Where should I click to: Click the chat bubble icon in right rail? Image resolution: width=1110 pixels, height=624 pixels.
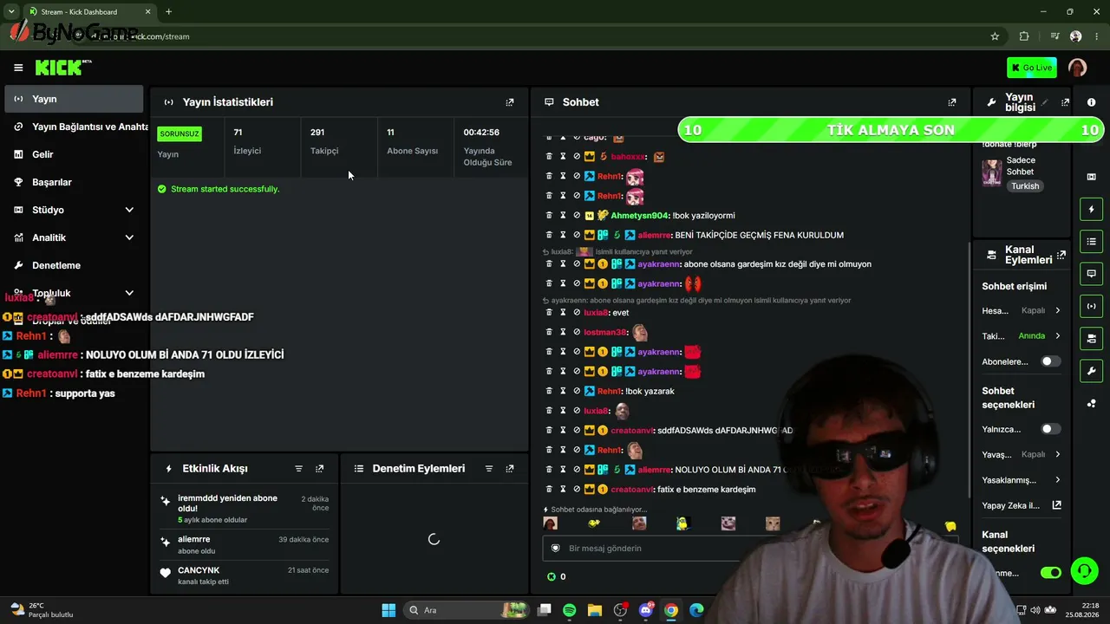pos(1092,274)
